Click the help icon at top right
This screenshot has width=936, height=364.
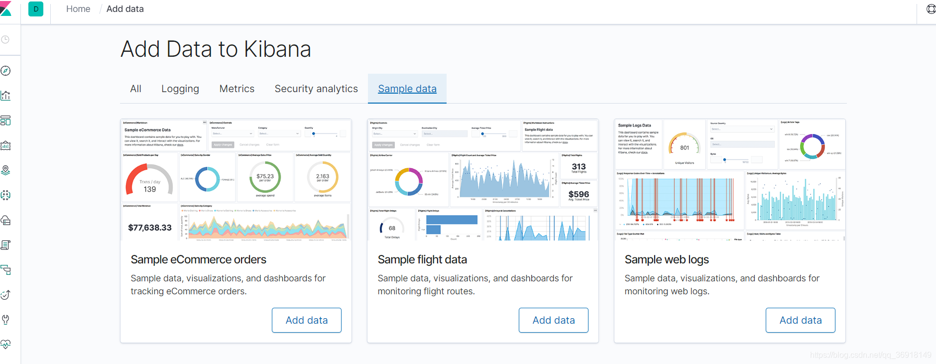pyautogui.click(x=931, y=9)
